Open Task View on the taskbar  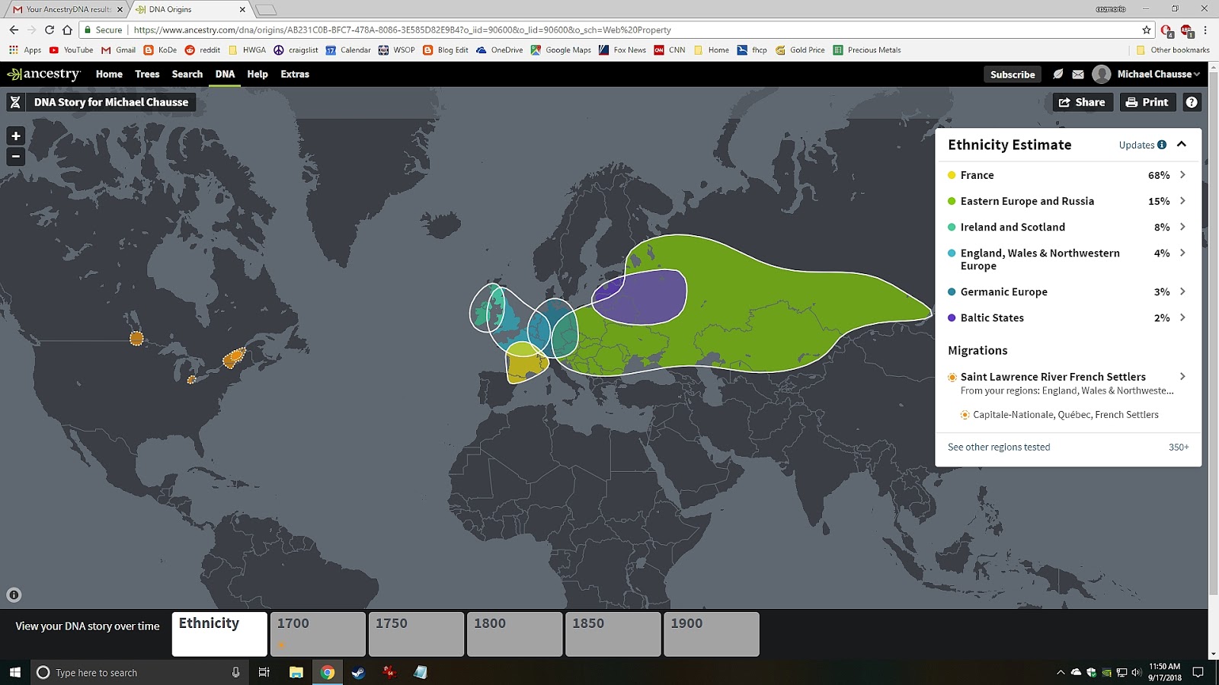point(264,672)
